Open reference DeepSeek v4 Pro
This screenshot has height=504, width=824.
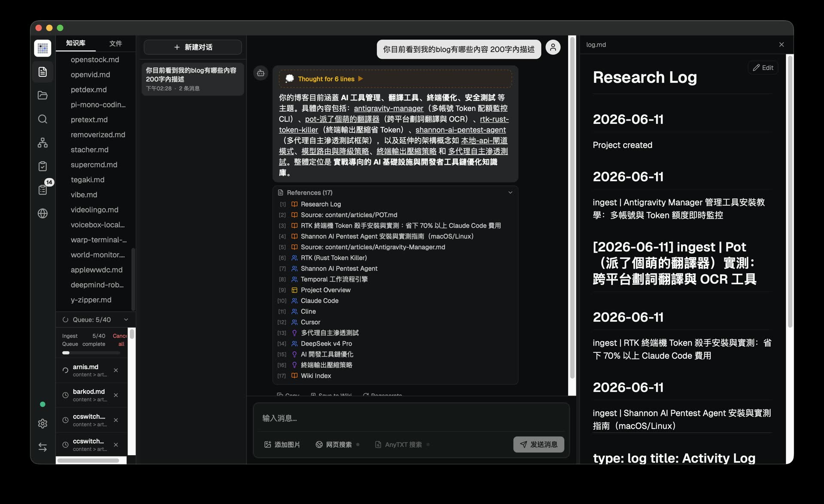326,343
